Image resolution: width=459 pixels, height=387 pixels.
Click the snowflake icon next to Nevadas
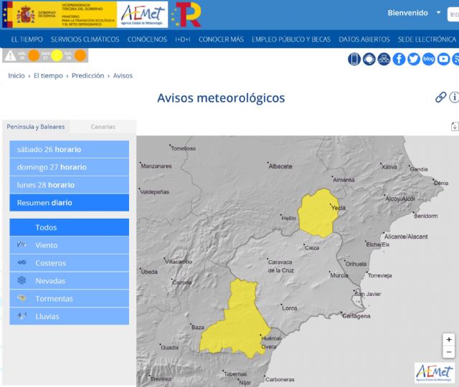point(22,280)
